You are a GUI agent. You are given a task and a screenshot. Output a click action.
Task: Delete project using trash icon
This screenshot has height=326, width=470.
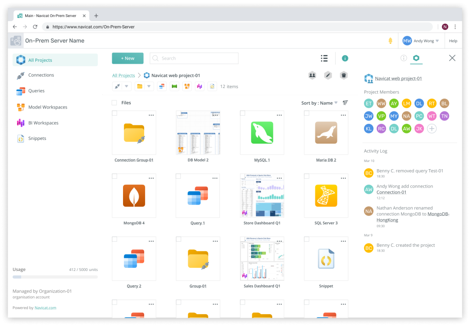[x=343, y=75]
